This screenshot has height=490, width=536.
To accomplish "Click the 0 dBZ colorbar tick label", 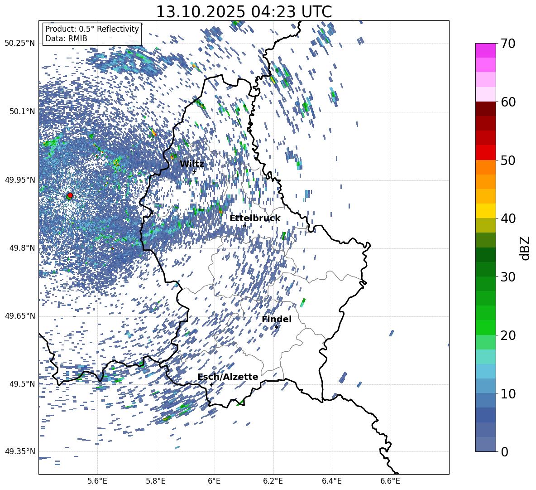I will pyautogui.click(x=504, y=451).
